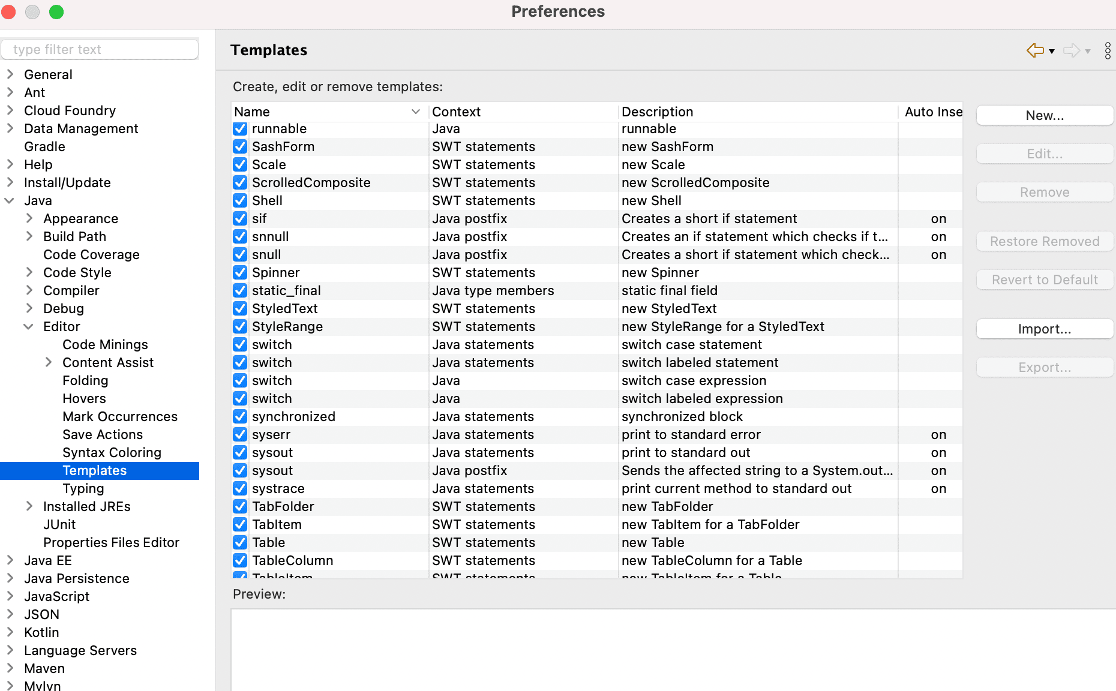Select the StyleRange template row
Screen dimensions: 1116x691
[597, 327]
